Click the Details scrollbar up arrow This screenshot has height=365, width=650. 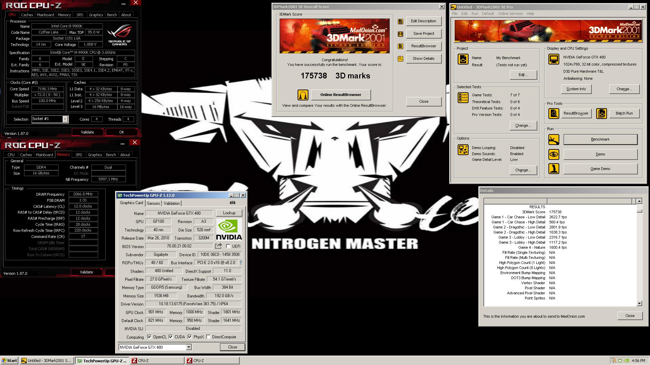click(x=639, y=201)
